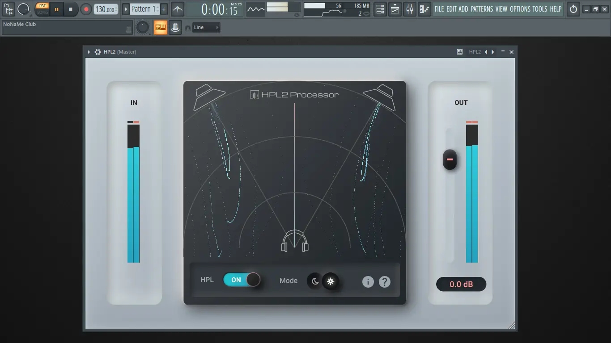Toggle the orange-outlined knob icon
Image resolution: width=611 pixels, height=343 pixels.
coord(175,28)
